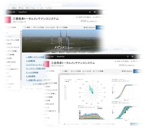Click the notification bell in the lower dashboard window
This screenshot has height=131, width=145.
[128, 56]
